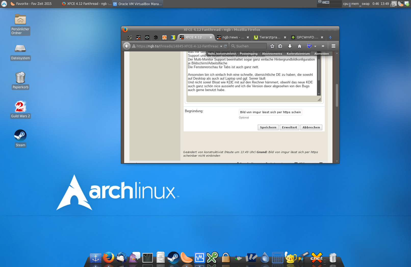The height and width of the screenshot is (267, 411).
Task: Switch to the Tierarztpraxis tab
Action: 269,37
